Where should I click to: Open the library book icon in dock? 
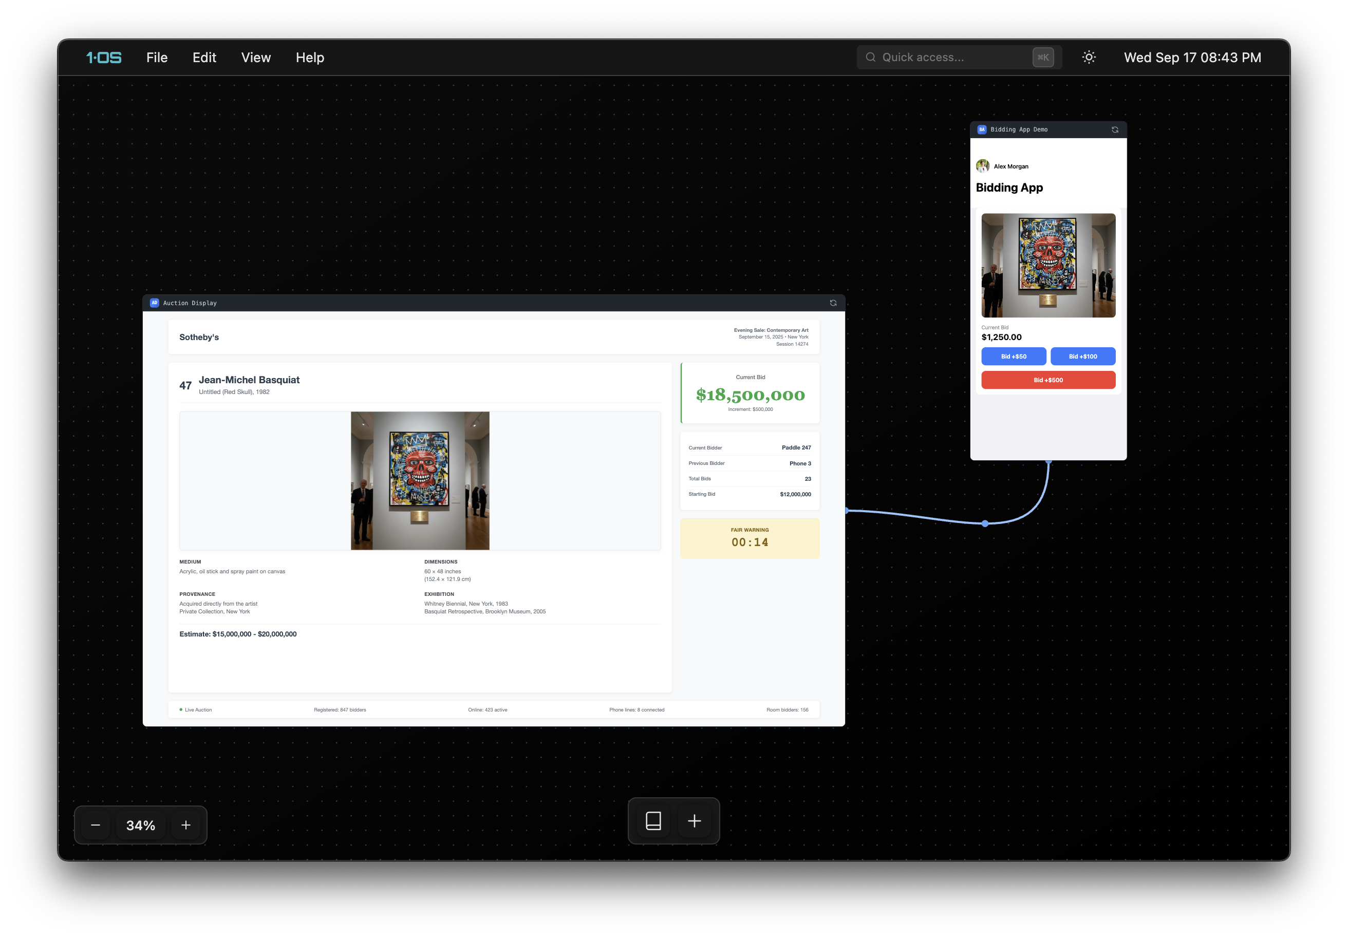click(x=653, y=821)
